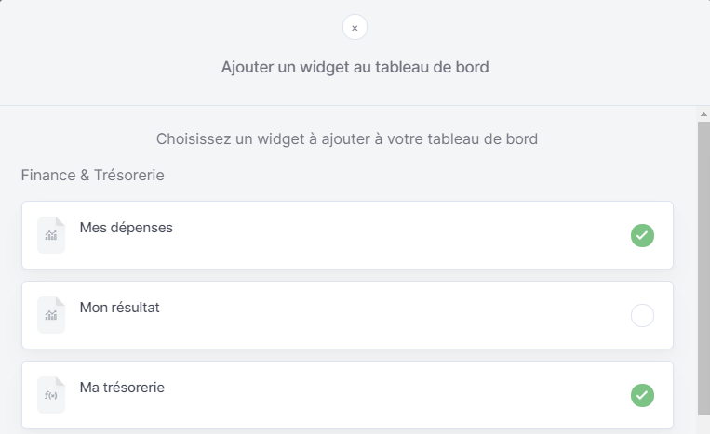This screenshot has height=434, width=710.
Task: Click the Choisissez un widget instruction text
Action: 347,138
